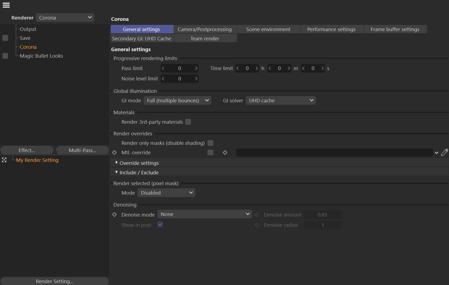Decrease Time limit seconds with the left arrow
Image resolution: width=449 pixels, height=285 pixels.
(x=304, y=68)
